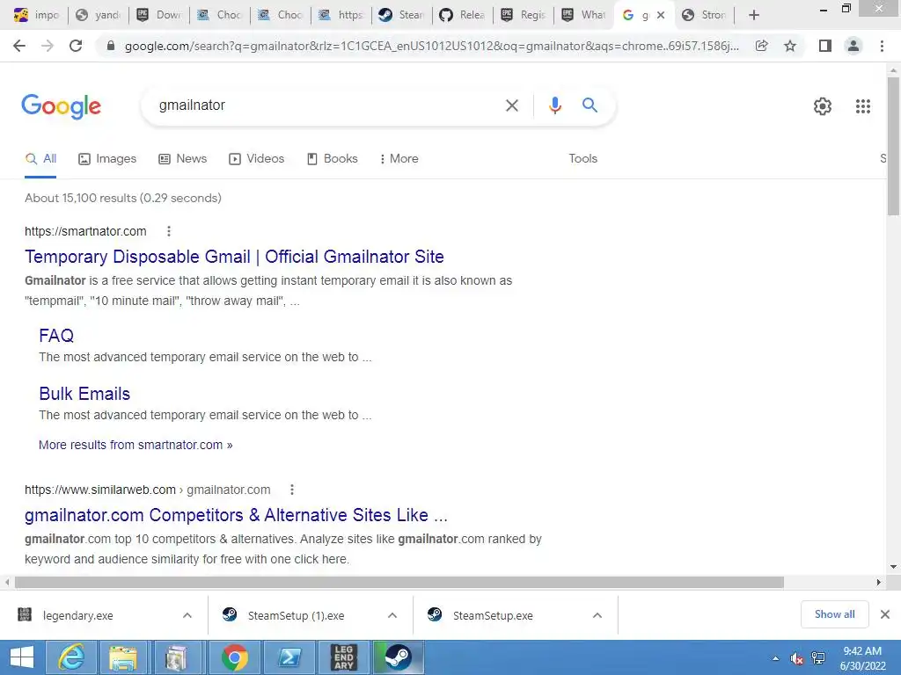Open PowerShell from the taskbar

(x=289, y=657)
